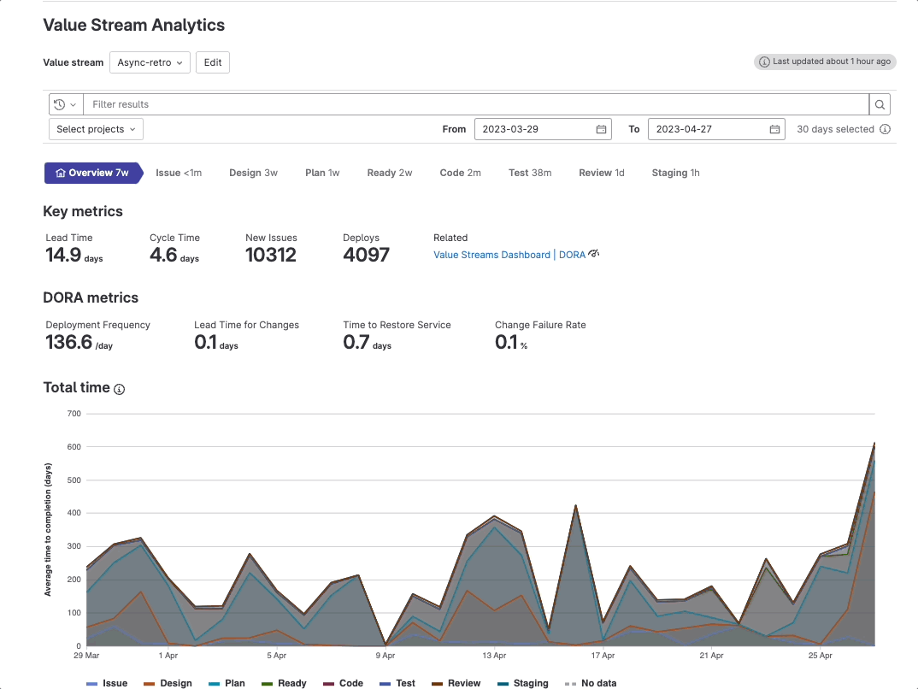Open the Select projects dropdown
Image resolution: width=918 pixels, height=689 pixels.
(95, 129)
